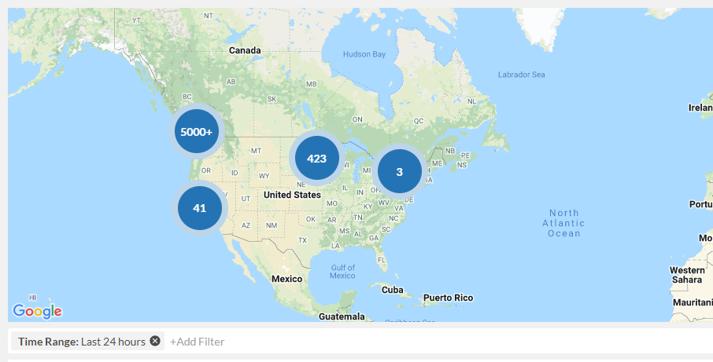Click the Labrador Sea label
The height and width of the screenshot is (362, 713).
(x=521, y=75)
